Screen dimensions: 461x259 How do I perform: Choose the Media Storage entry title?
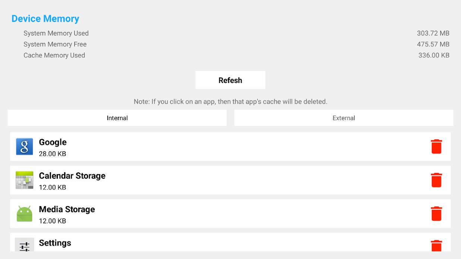(67, 209)
